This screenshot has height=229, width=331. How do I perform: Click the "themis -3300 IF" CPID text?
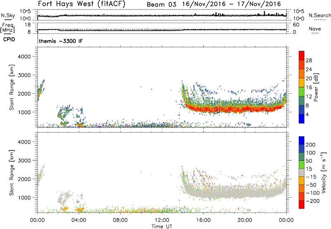click(61, 41)
